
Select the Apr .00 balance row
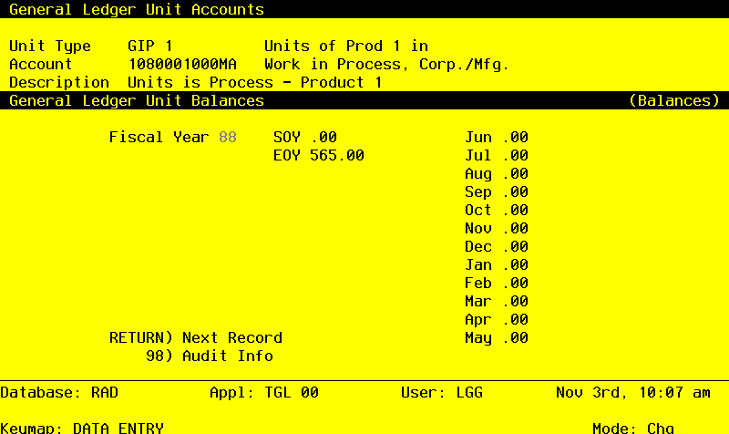(497, 319)
